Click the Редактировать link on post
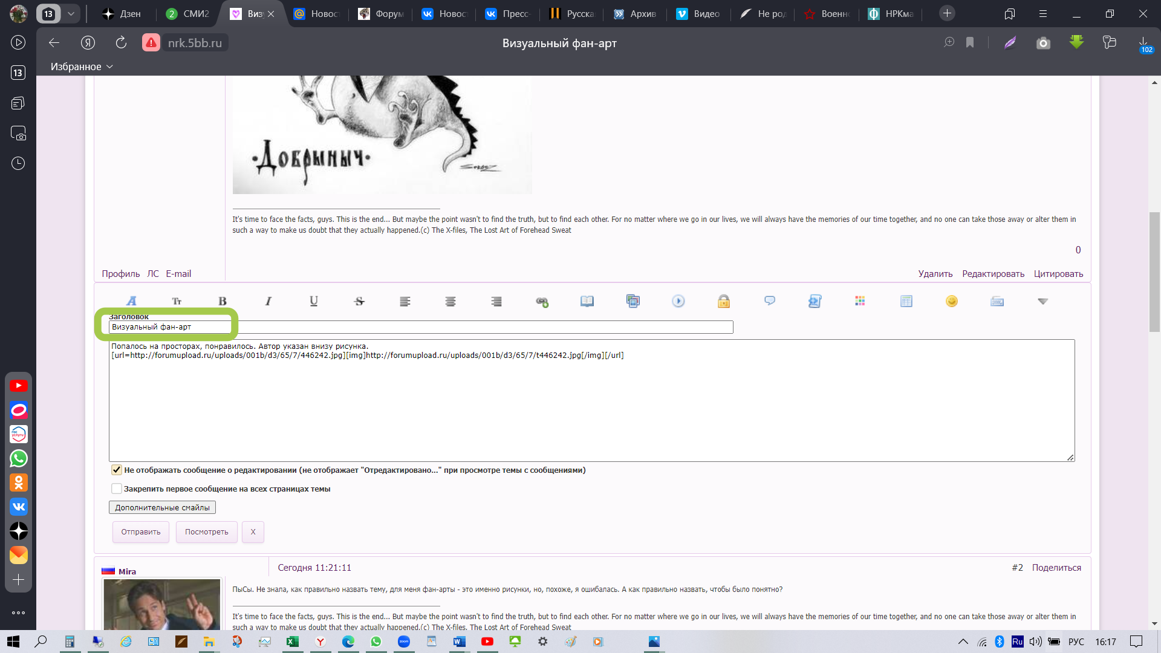Image resolution: width=1161 pixels, height=653 pixels. coord(993,274)
